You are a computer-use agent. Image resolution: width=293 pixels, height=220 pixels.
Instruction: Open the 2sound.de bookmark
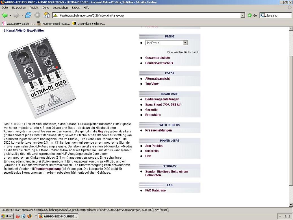click(x=89, y=23)
